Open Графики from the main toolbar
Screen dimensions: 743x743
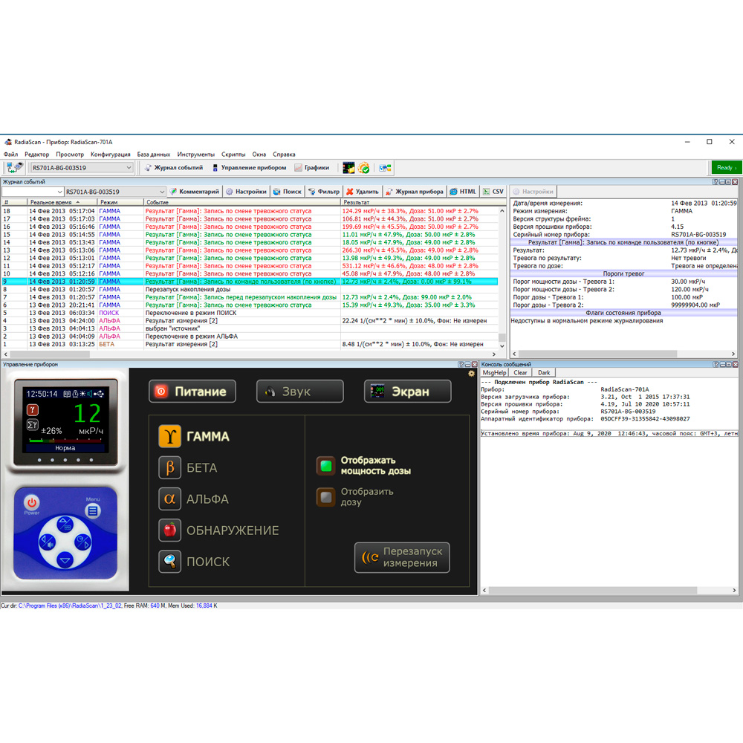pos(312,168)
